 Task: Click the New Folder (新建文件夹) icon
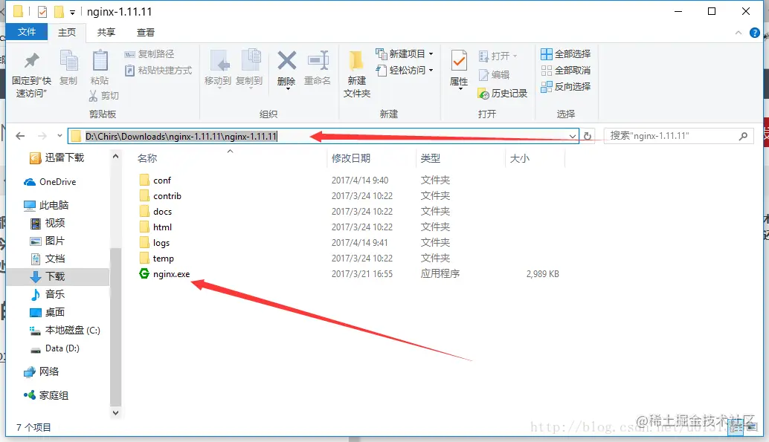point(356,61)
